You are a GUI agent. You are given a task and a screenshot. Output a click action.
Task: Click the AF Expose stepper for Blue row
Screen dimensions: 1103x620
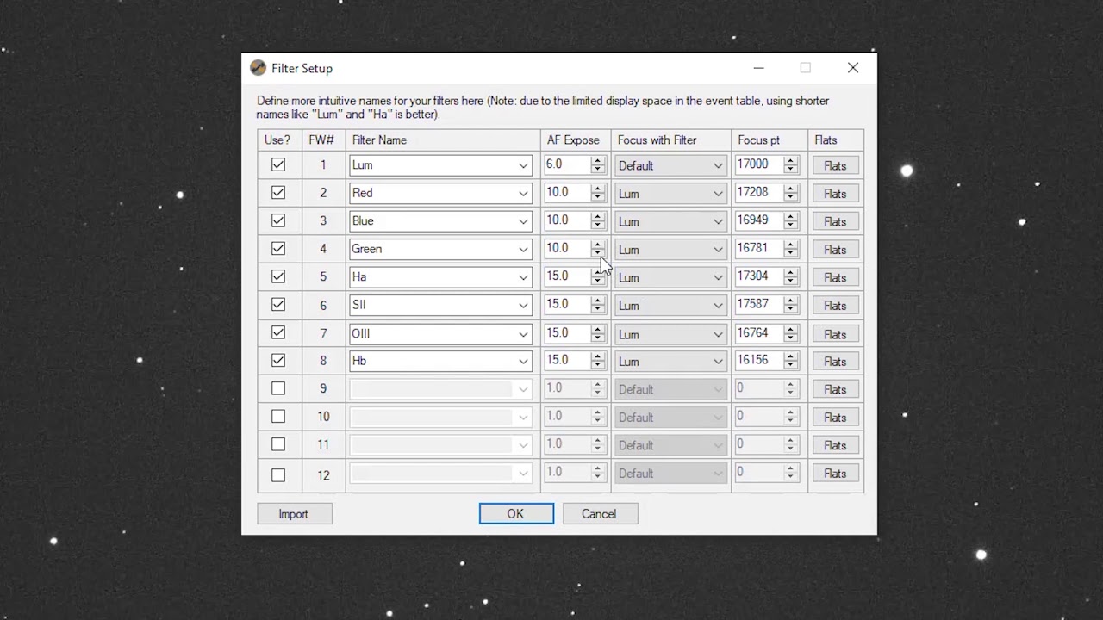coord(598,221)
